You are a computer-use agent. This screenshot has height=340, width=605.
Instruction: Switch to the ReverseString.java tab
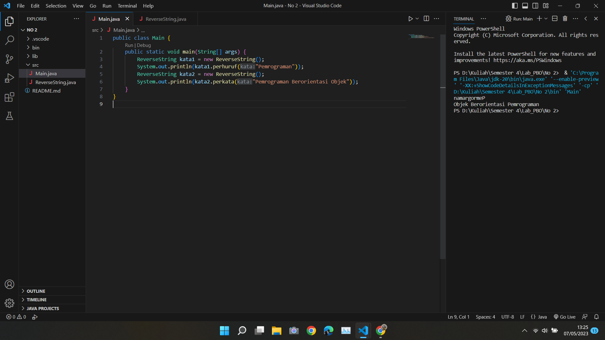(166, 19)
